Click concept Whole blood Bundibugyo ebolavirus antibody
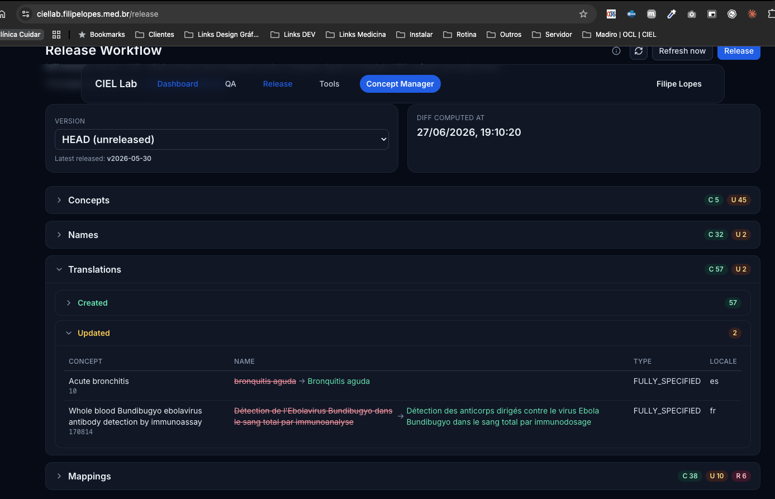 pos(135,416)
